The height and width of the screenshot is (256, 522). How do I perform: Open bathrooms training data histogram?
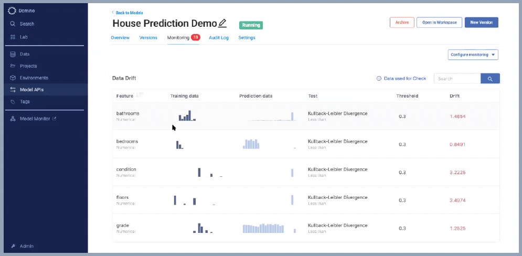(187, 115)
